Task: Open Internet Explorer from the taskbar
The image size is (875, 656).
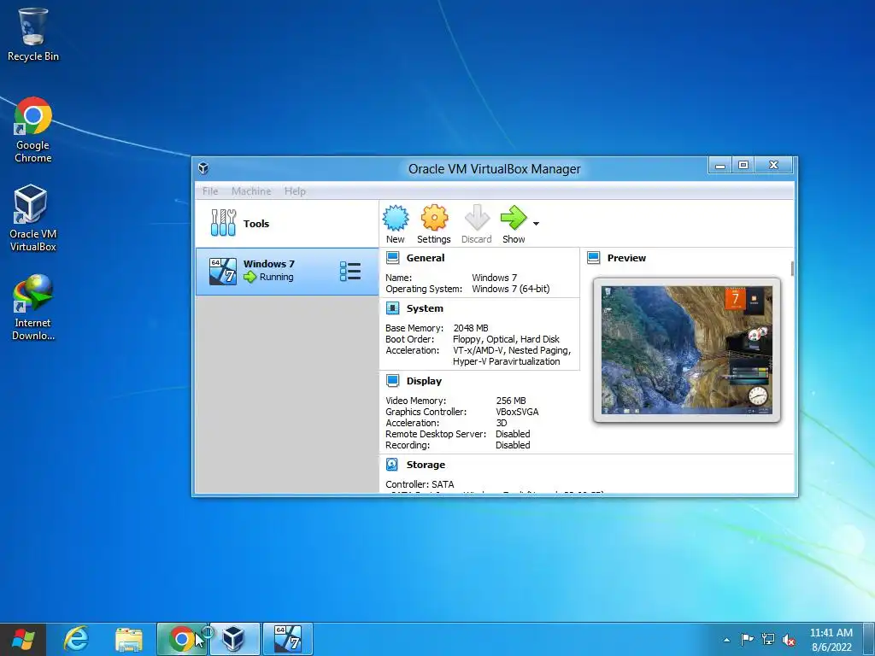Action: click(76, 639)
